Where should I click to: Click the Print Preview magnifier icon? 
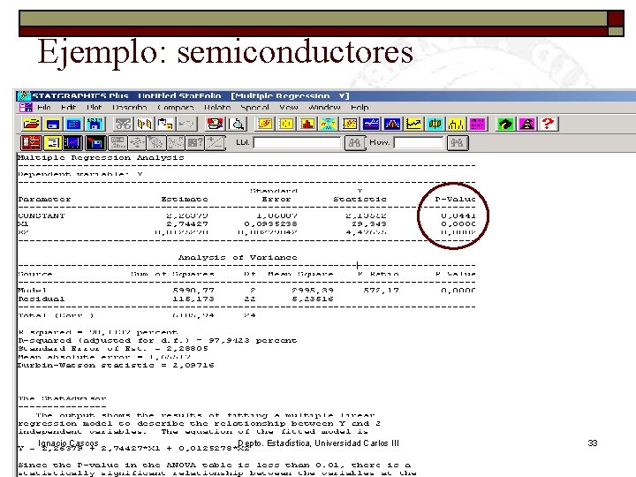click(238, 124)
